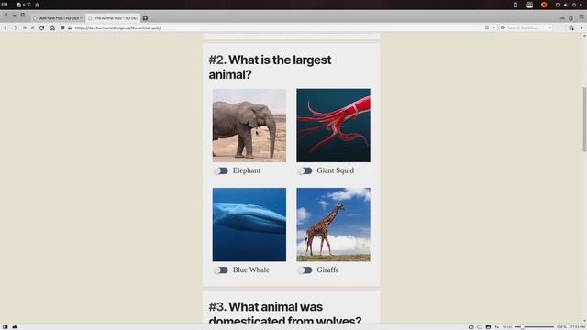Select The Animal Quiz tab
The image size is (587, 330).
(x=113, y=18)
